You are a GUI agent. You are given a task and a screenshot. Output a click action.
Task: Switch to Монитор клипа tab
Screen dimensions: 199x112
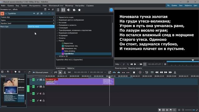pos(121,68)
